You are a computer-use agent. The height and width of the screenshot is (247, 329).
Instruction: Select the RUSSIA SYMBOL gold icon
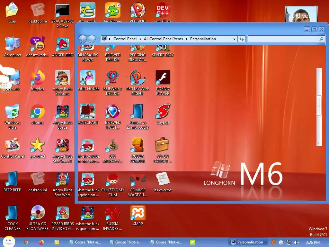pyautogui.click(x=138, y=150)
